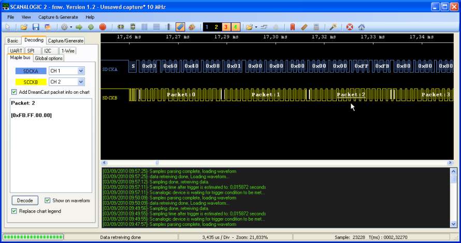Click the second open-folder toolbar icon
This screenshot has height=243, width=461.
(249, 27)
